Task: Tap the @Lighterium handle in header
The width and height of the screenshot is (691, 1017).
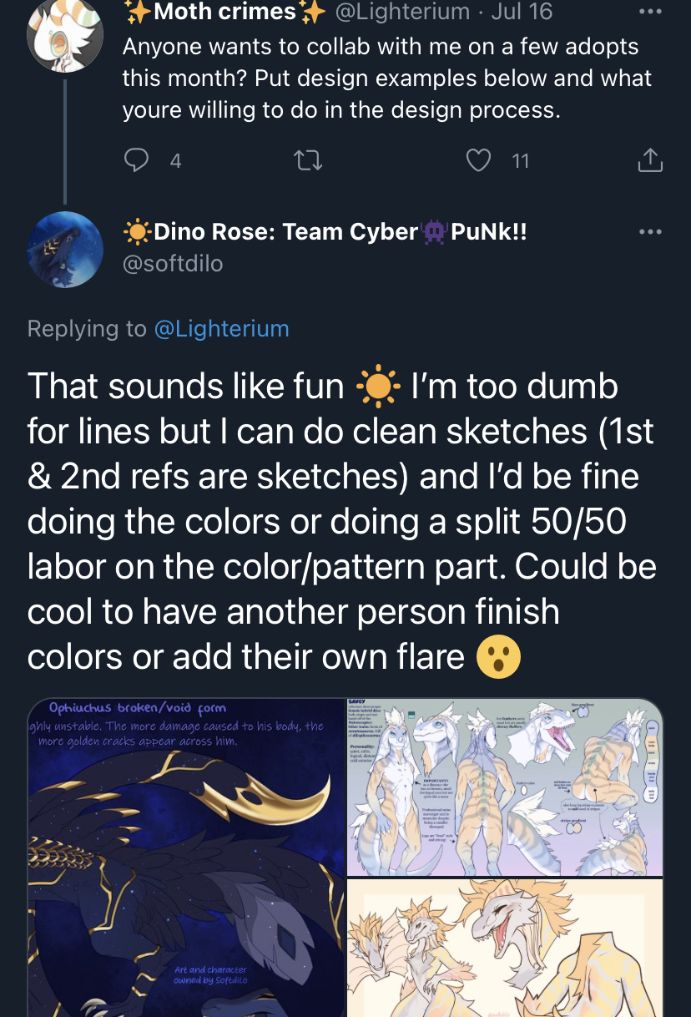Action: 402,12
